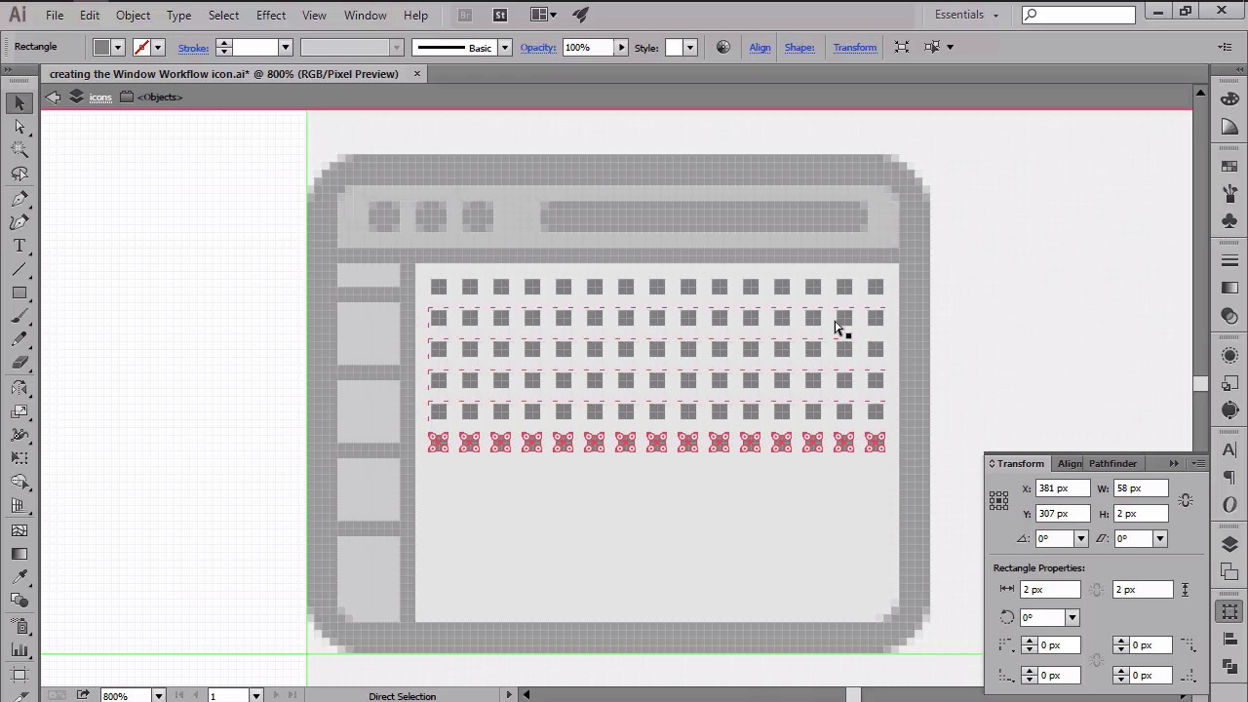Choose the Scale tool
The width and height of the screenshot is (1248, 702).
[x=19, y=411]
